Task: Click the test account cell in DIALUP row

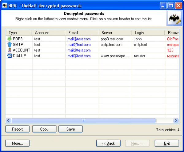Action: [x=37, y=56]
